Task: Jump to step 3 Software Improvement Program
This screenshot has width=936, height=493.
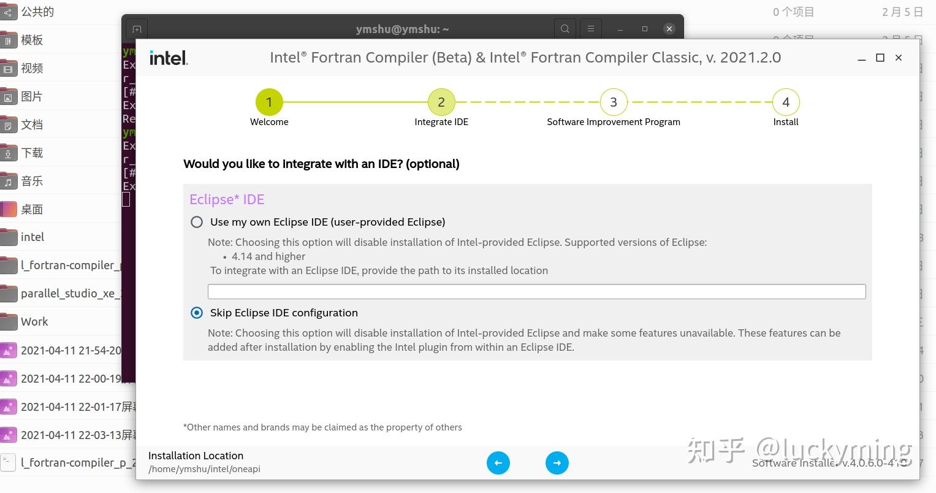Action: point(614,102)
